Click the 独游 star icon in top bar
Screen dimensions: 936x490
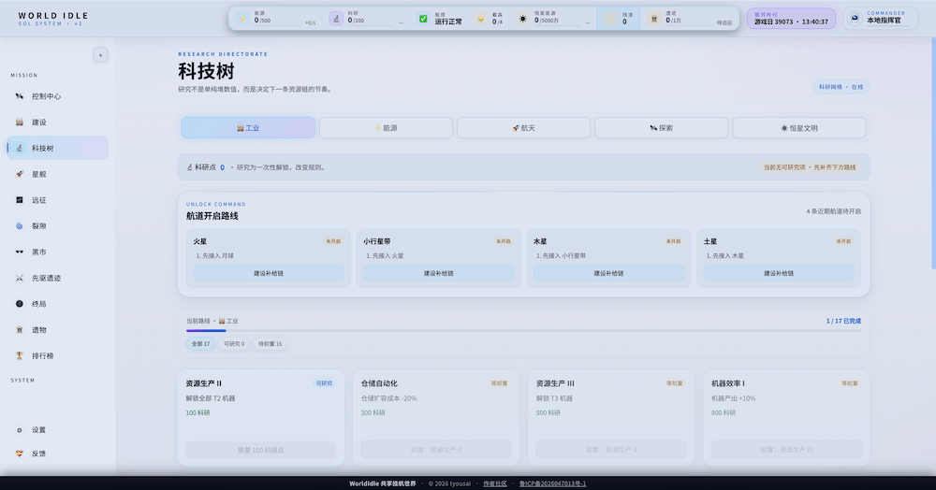tap(610, 19)
